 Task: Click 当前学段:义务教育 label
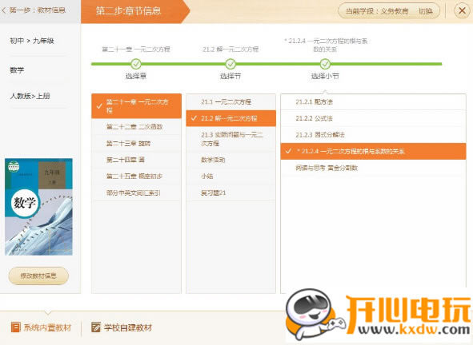pyautogui.click(x=377, y=11)
